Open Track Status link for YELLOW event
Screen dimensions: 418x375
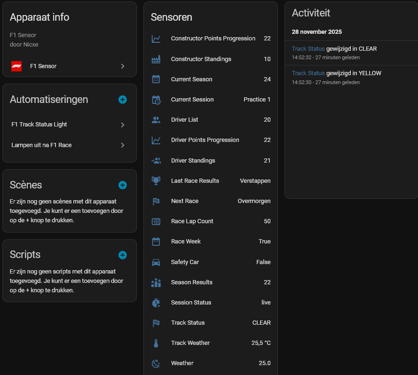(x=308, y=73)
